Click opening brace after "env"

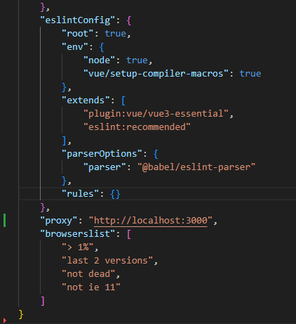tap(102, 47)
